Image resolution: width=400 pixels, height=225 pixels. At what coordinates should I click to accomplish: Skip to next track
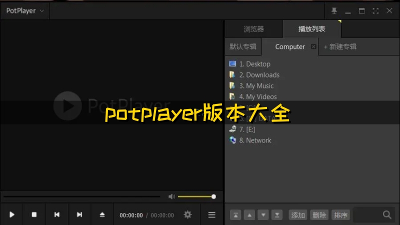(x=79, y=214)
